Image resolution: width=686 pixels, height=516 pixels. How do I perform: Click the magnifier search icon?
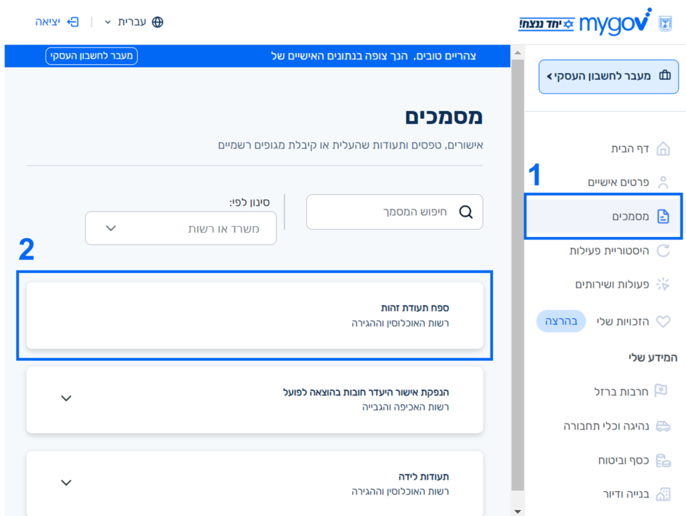point(466,212)
